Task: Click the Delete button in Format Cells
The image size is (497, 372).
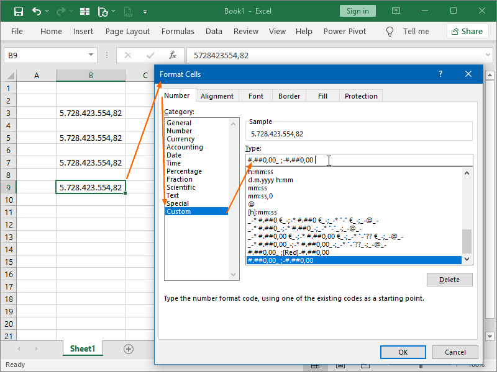Action: point(449,280)
